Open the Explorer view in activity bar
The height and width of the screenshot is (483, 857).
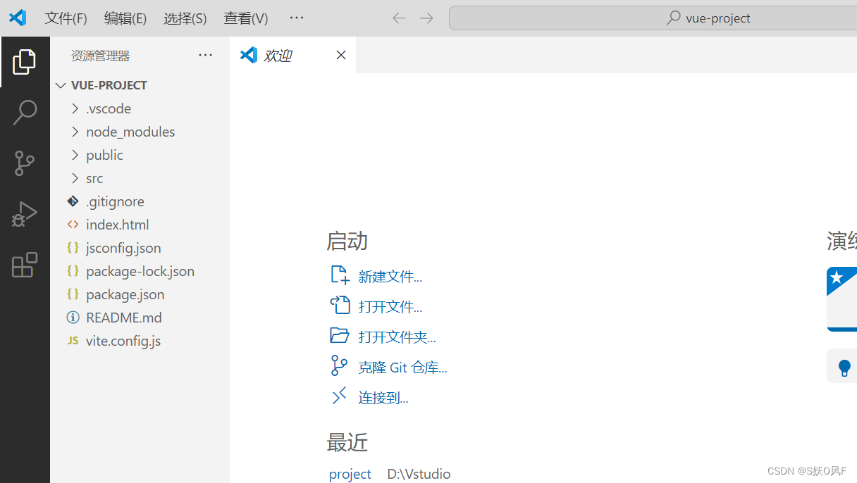25,62
